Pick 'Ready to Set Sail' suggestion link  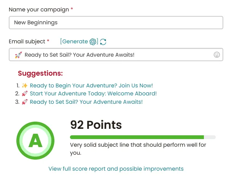pos(86,101)
